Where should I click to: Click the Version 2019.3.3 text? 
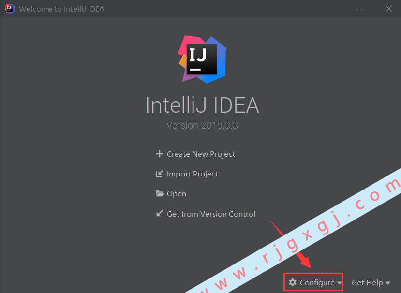coord(202,125)
